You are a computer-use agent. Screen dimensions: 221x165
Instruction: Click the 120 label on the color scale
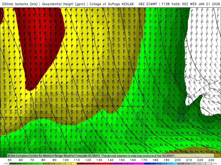pos(88,160)
